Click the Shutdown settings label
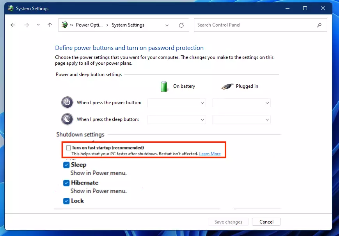Viewport: 339px width, 236px height. click(x=80, y=135)
